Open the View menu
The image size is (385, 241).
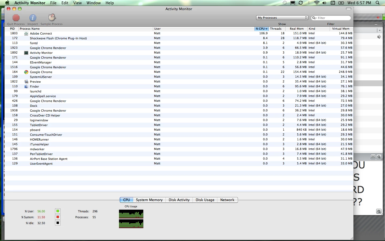click(78, 3)
